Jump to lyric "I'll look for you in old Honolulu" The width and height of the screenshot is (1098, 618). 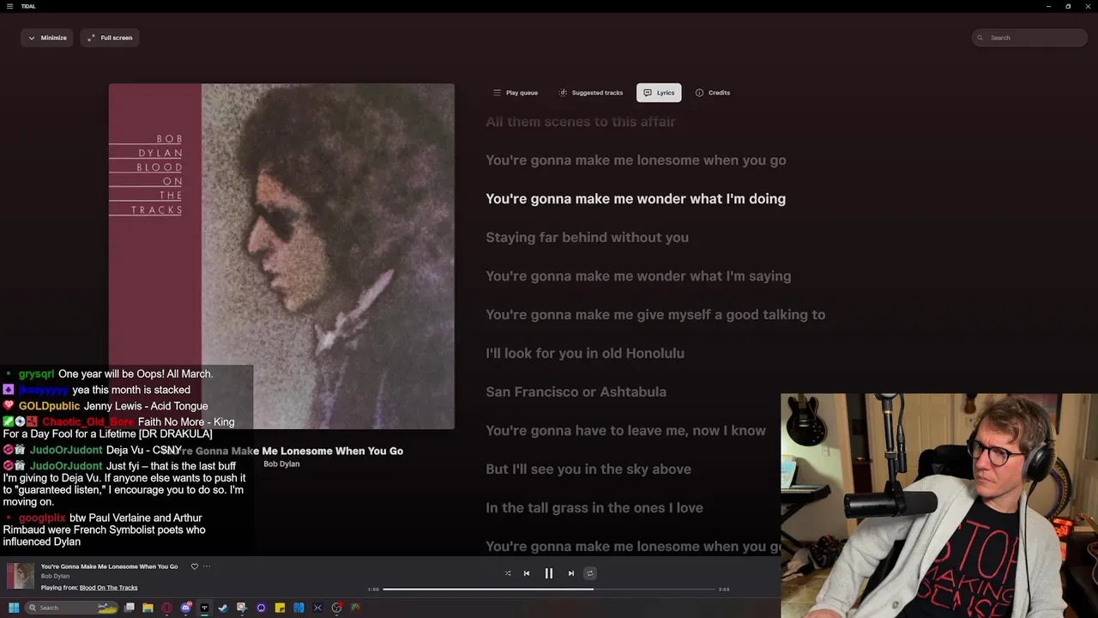[585, 353]
